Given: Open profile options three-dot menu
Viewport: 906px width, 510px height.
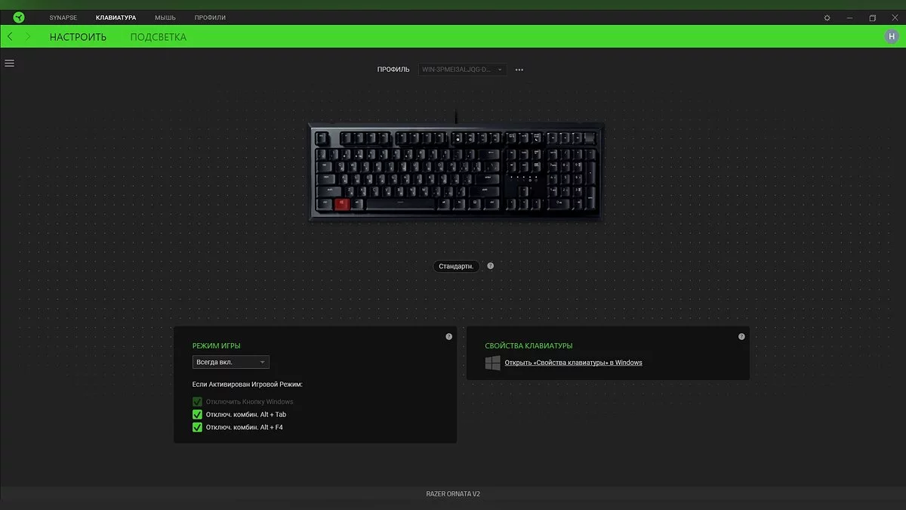Looking at the screenshot, I should coord(519,70).
